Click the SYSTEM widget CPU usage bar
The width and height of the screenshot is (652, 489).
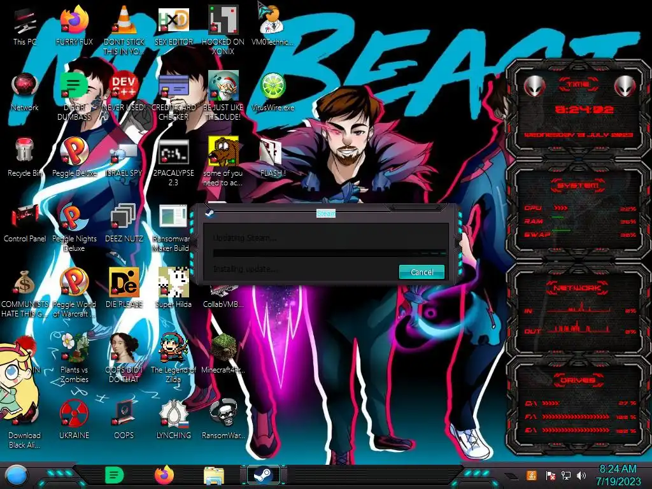[x=560, y=208]
